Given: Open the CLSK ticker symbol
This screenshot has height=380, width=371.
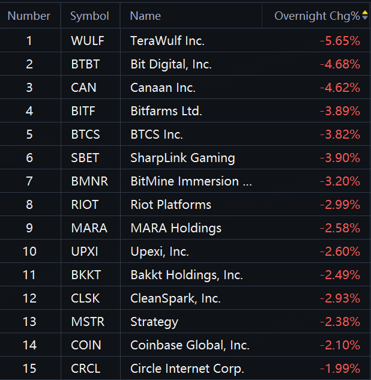Looking at the screenshot, I should point(85,298).
